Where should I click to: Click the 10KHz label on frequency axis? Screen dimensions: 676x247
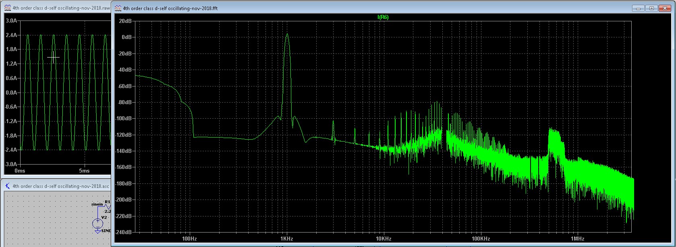(x=384, y=239)
